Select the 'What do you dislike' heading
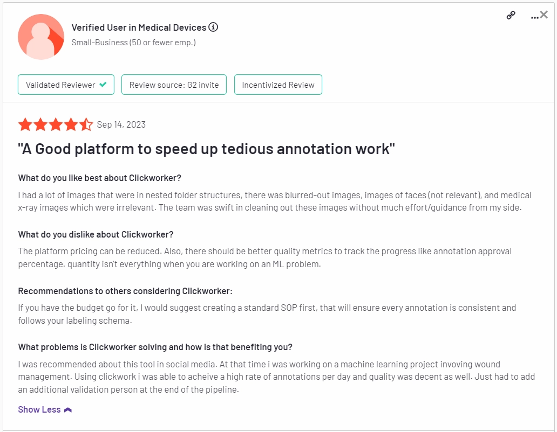This screenshot has height=432, width=557. [x=96, y=234]
